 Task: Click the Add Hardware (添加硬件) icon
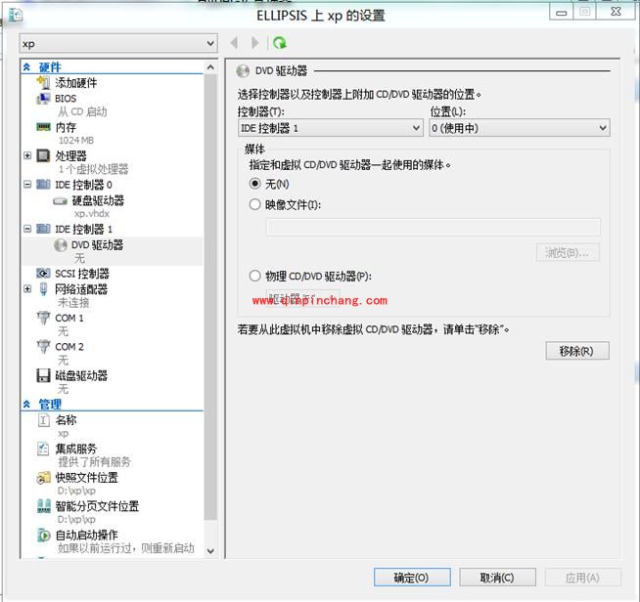tap(43, 83)
